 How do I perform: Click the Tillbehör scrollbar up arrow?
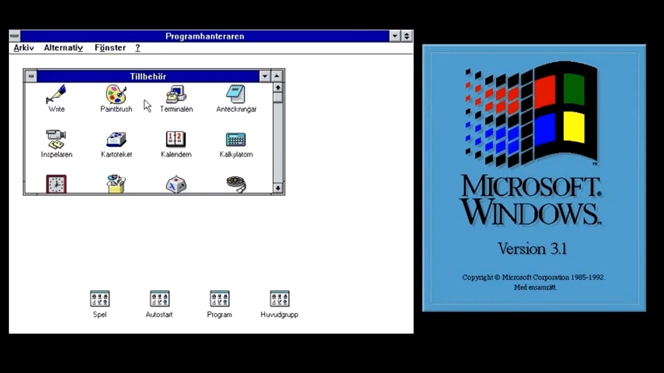point(278,88)
